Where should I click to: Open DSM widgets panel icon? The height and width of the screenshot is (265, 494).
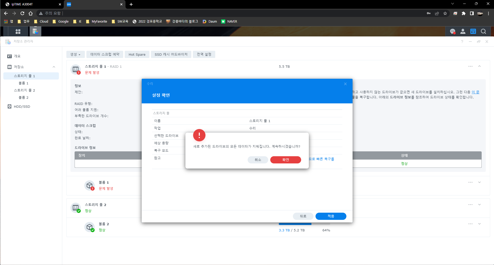coord(473,31)
